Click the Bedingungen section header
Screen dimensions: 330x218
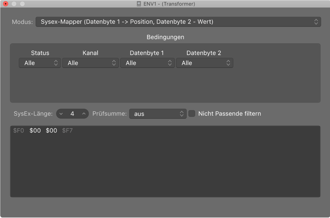tap(165, 37)
